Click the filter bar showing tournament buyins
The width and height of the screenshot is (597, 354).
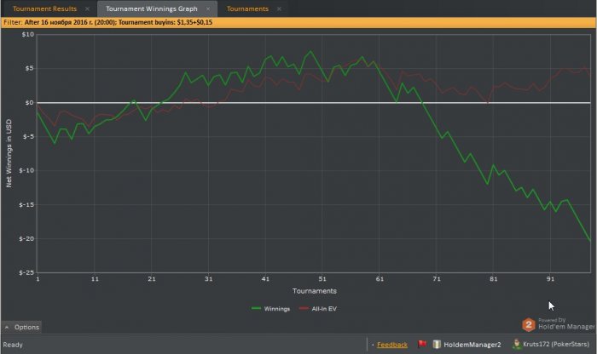click(x=298, y=22)
